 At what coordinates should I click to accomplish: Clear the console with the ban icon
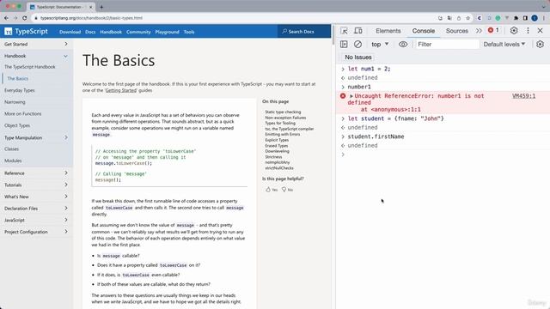pyautogui.click(x=357, y=44)
